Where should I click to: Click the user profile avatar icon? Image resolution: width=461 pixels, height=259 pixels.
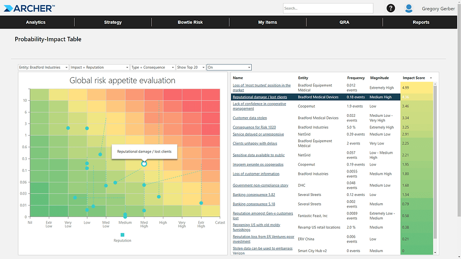(408, 8)
